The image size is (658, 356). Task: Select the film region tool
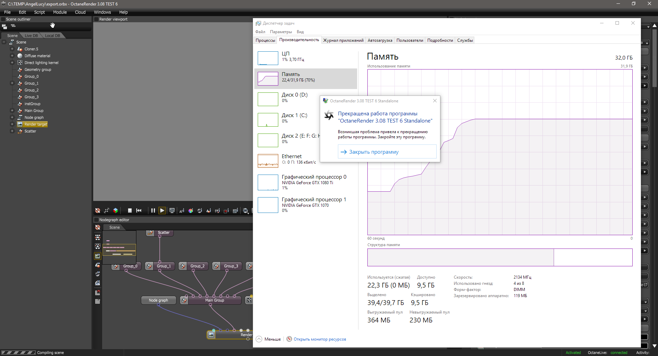[235, 211]
